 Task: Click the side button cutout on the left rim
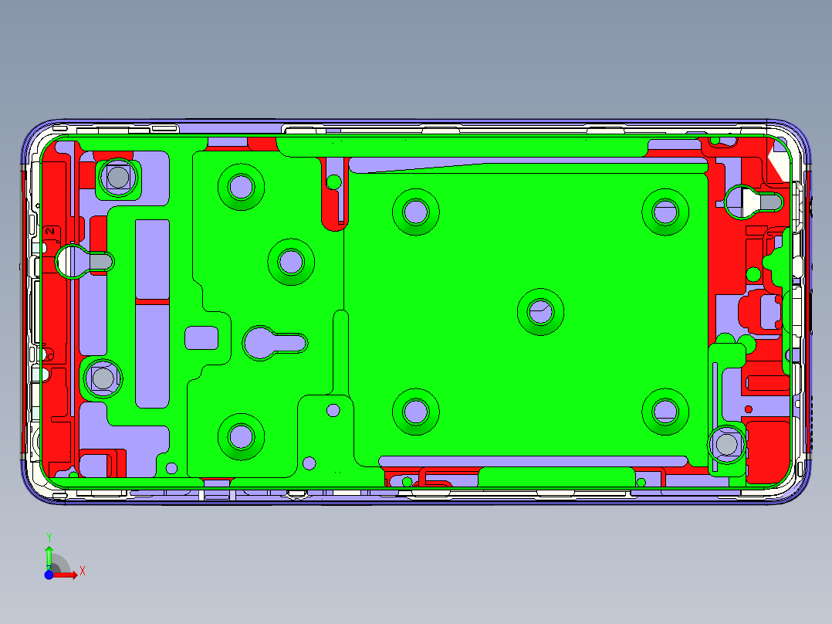tap(32, 224)
